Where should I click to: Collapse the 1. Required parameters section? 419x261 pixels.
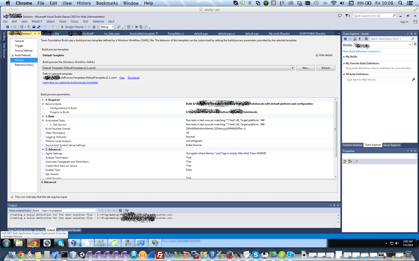coord(43,100)
